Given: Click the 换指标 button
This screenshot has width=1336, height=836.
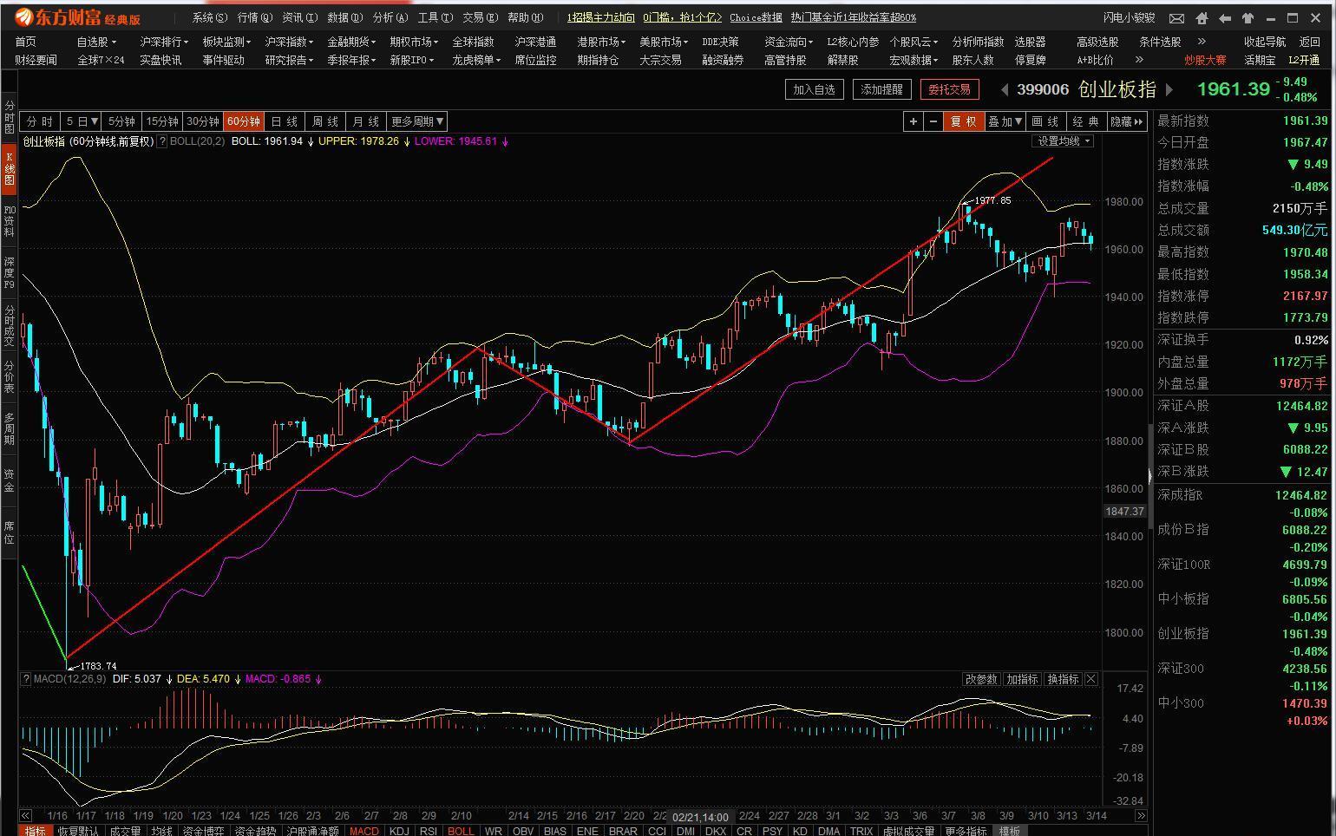Looking at the screenshot, I should [x=1063, y=679].
